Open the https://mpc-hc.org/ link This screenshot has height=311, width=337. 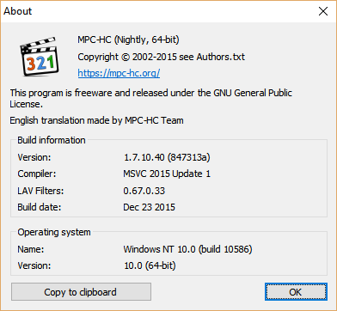[119, 73]
